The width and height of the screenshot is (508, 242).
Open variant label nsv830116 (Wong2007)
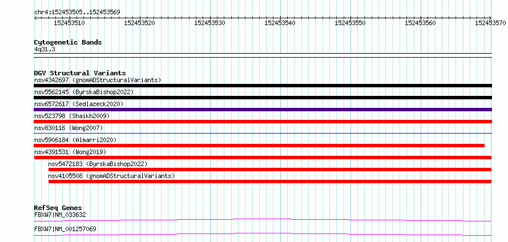pyautogui.click(x=68, y=128)
